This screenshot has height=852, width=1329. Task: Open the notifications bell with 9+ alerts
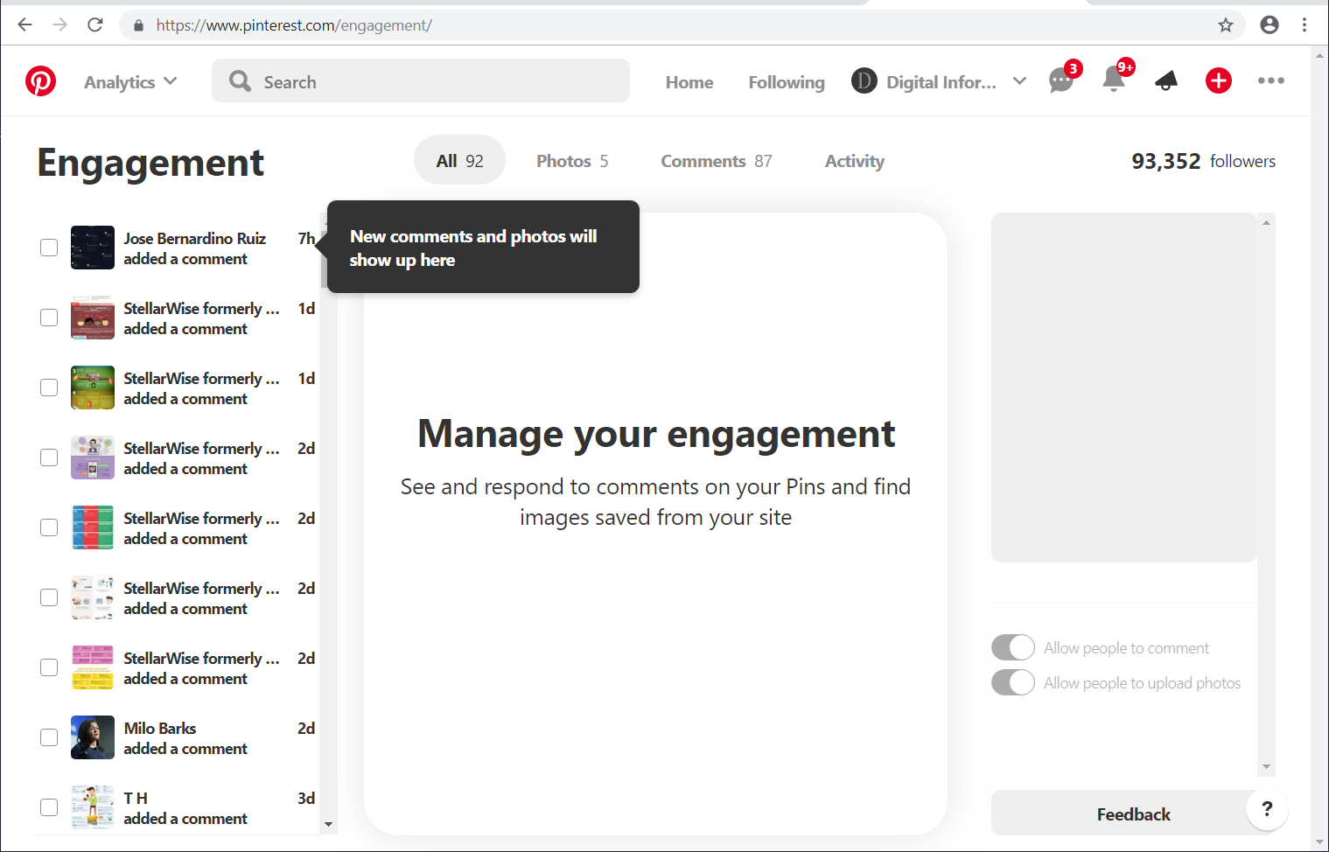click(1113, 80)
